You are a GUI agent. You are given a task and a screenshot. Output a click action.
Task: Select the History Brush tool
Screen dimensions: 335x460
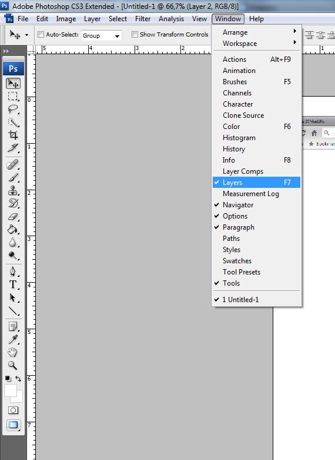click(13, 203)
